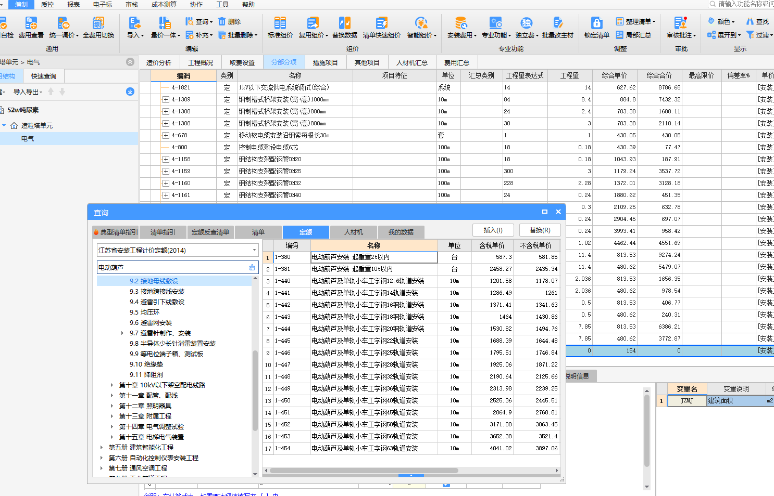Viewport: 774px width, 496px height.
Task: Click 查询 in the ribbon
Action: click(199, 21)
